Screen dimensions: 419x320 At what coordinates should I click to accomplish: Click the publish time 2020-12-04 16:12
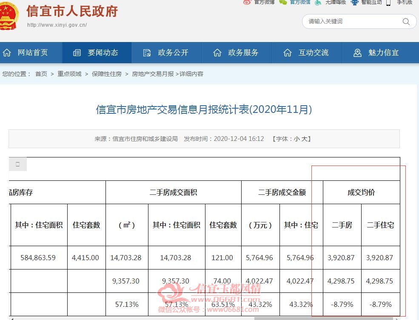click(x=239, y=139)
